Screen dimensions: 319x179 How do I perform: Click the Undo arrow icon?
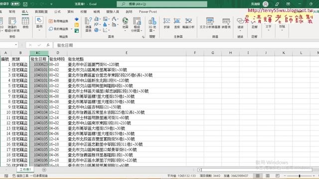tap(33, 4)
